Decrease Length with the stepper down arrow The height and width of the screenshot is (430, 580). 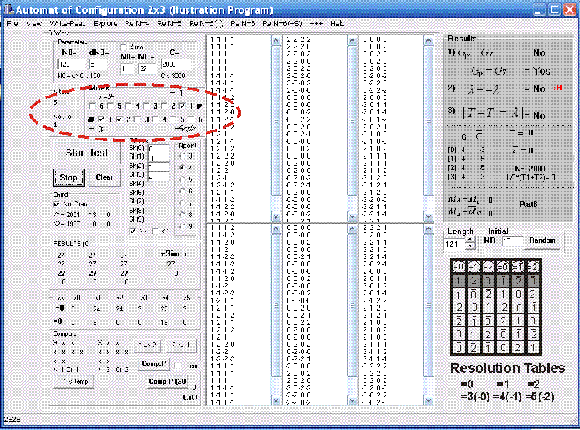coord(470,247)
